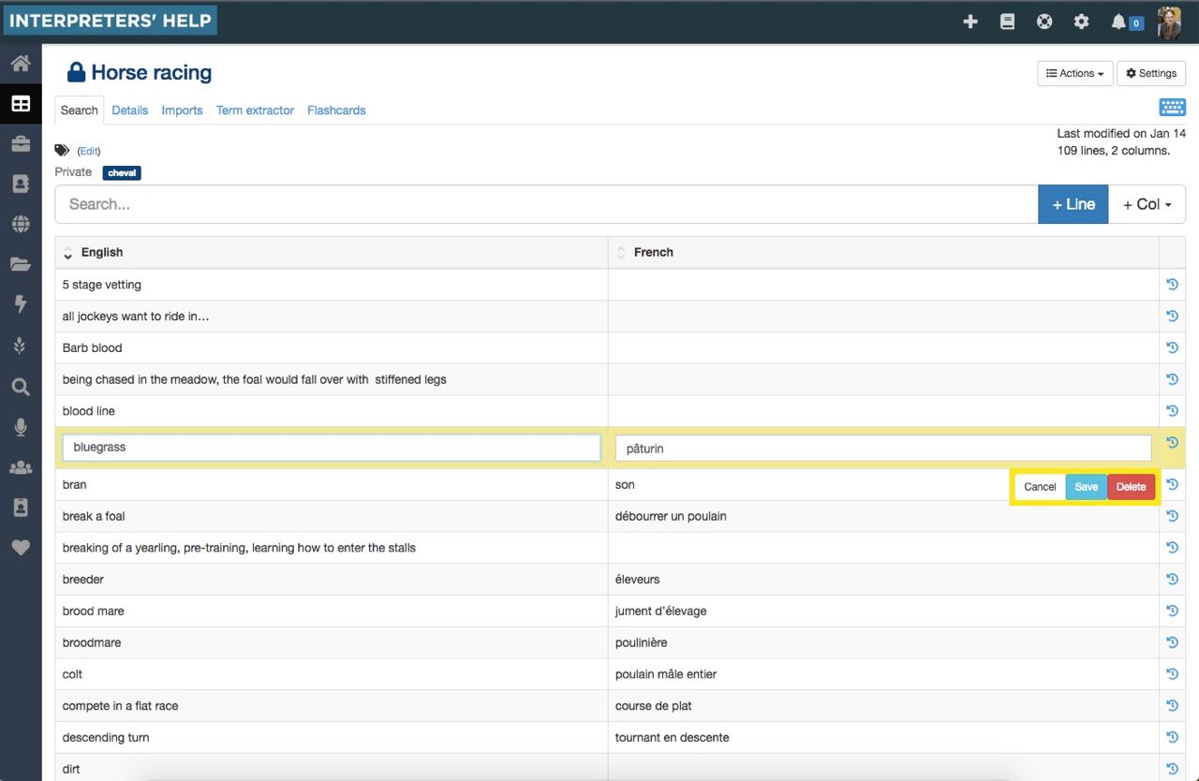Viewport: 1199px width, 781px height.
Task: Show history for 'blood line' row
Action: tap(1172, 410)
